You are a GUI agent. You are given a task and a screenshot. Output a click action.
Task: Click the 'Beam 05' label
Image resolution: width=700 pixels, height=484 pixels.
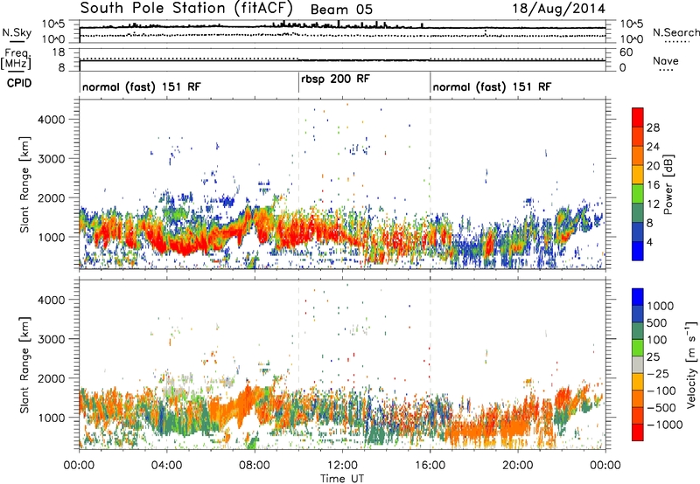[x=341, y=10]
